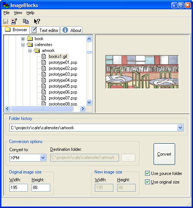Click the copy documents toolbar icon
The height and width of the screenshot is (208, 193).
(26, 22)
